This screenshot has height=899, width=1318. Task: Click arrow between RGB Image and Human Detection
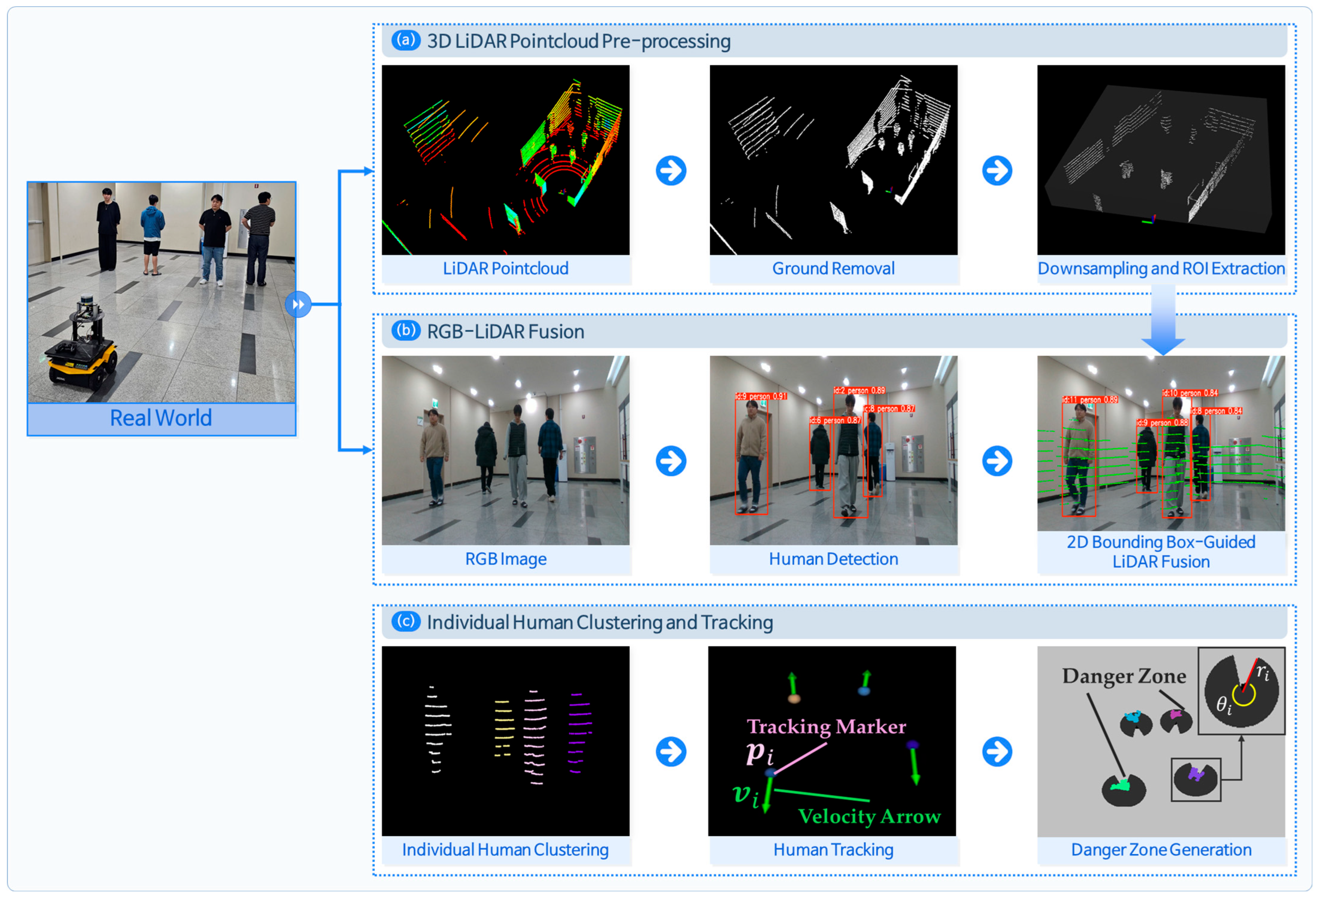[671, 461]
